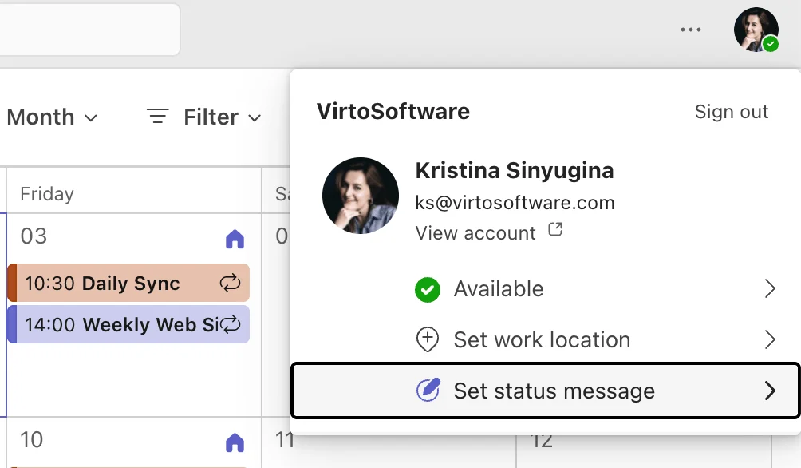
Task: Click the Kristina Sinyugina name text
Action: (x=515, y=171)
